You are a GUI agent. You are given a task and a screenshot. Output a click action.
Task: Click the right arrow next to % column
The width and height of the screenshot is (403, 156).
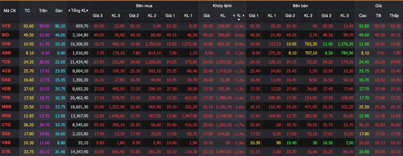[244, 16]
